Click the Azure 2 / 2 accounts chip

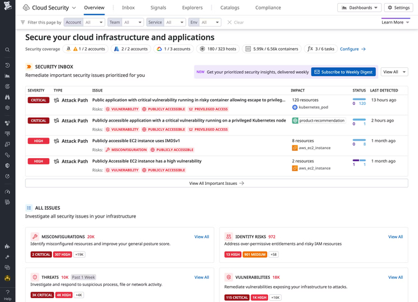[130, 49]
